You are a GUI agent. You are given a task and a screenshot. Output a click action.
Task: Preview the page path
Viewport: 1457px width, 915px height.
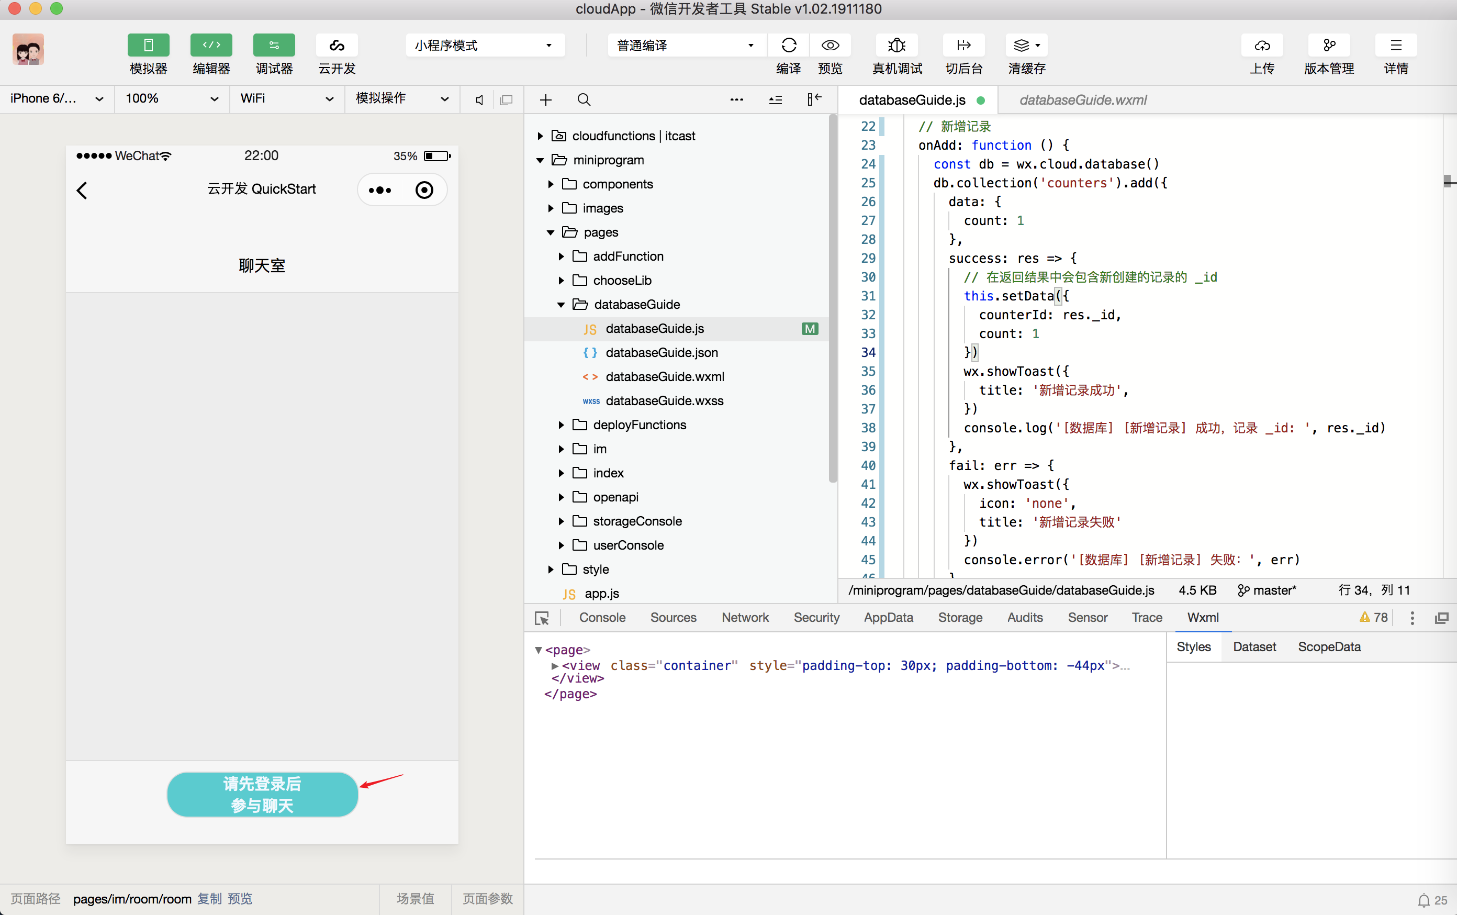[x=240, y=899]
